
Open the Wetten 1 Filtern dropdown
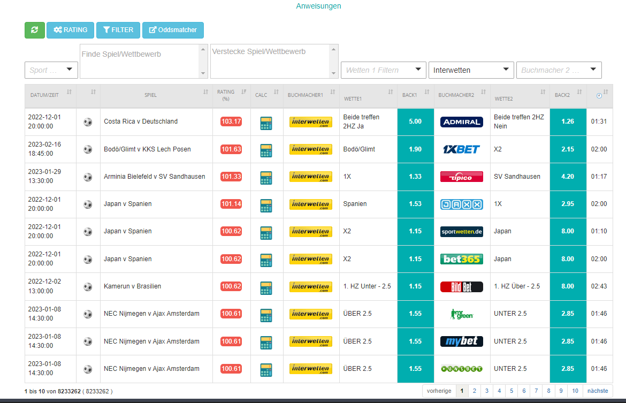pyautogui.click(x=383, y=70)
